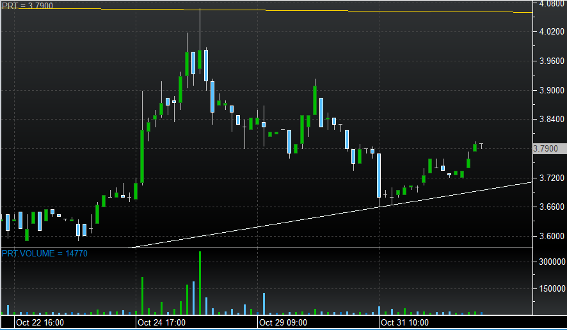Click the 300000 volume axis label
Image resolution: width=567 pixels, height=330 pixels.
(551, 262)
